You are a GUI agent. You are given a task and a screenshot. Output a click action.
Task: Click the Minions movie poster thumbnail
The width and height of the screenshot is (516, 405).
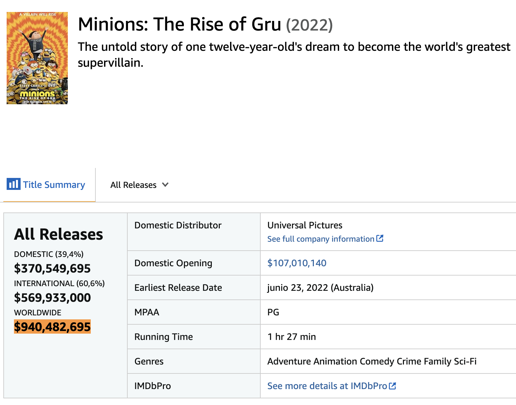point(37,58)
